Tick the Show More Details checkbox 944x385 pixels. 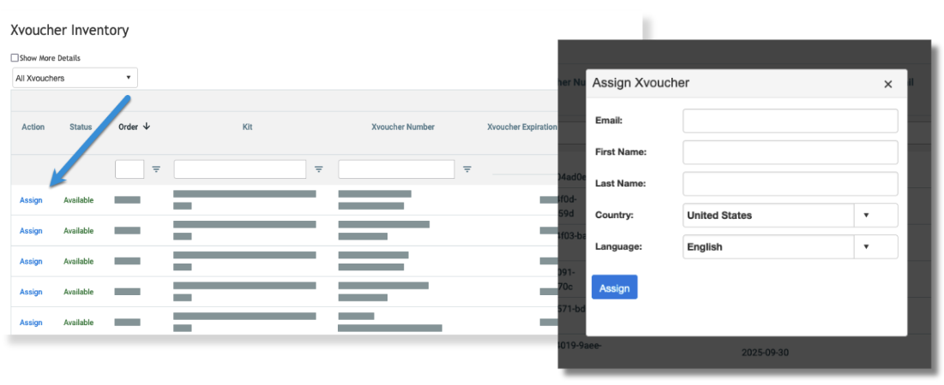click(x=15, y=58)
